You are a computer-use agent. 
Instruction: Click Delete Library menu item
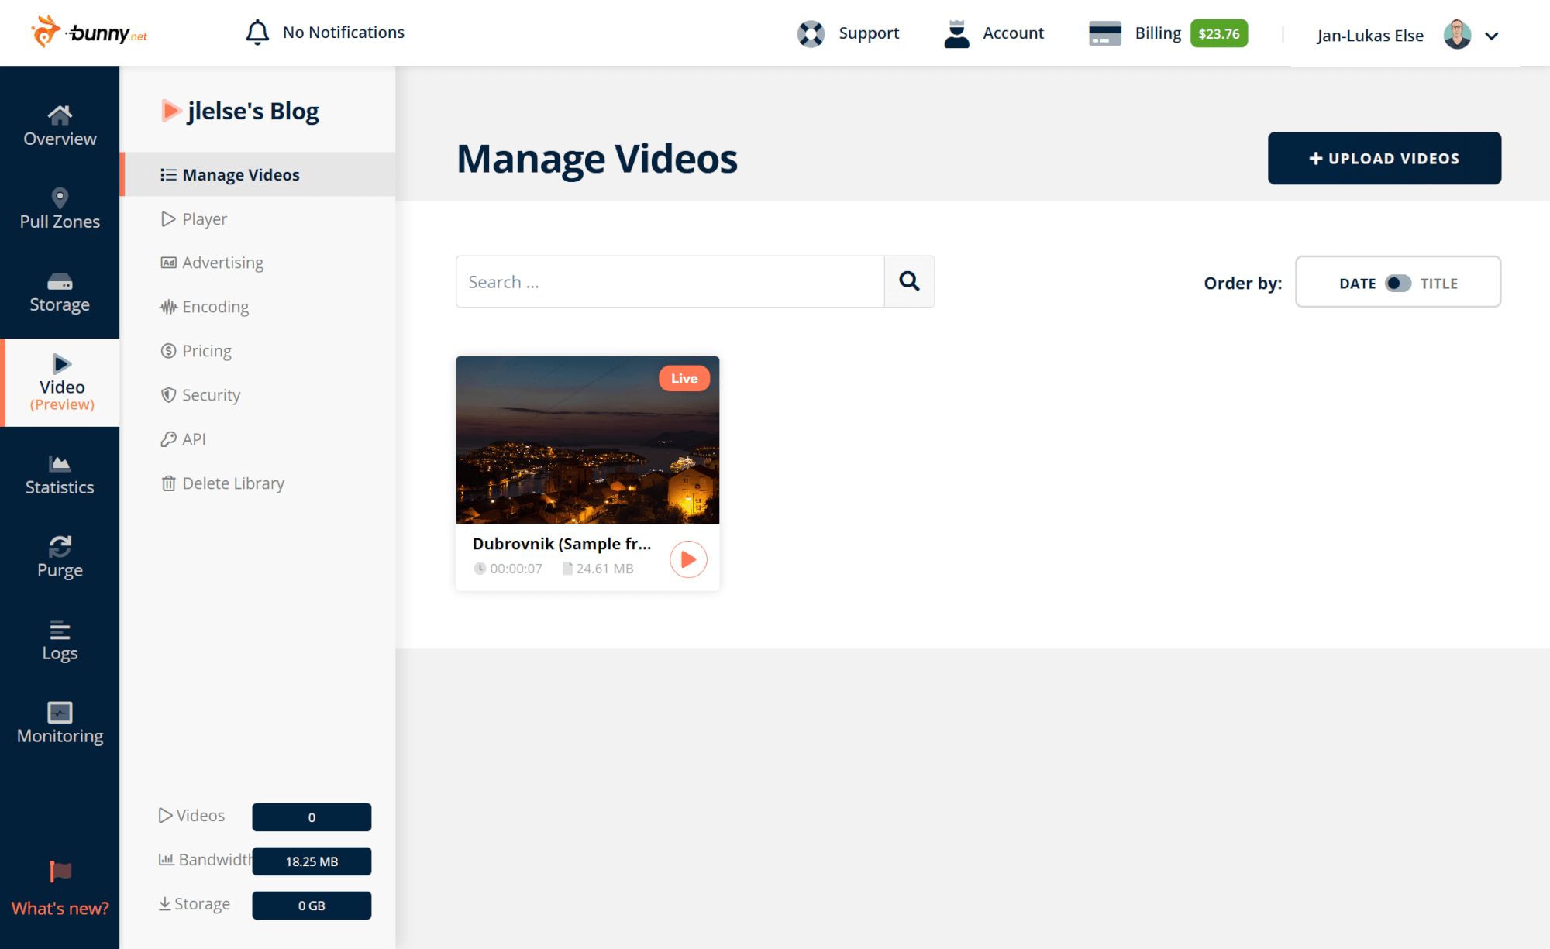[x=258, y=483]
